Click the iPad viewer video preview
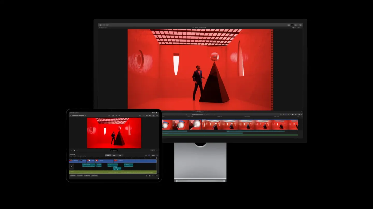Viewport: 373px width, 209px height. tap(114, 133)
